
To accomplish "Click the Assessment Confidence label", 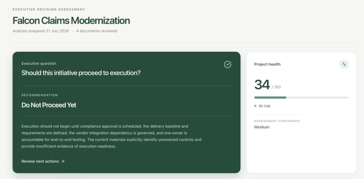I will [x=277, y=121].
